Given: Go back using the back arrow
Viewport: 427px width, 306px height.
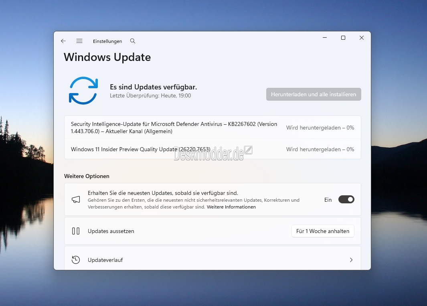Looking at the screenshot, I should click(63, 41).
